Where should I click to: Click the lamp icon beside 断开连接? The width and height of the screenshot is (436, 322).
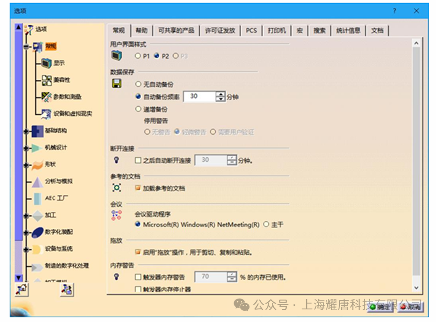click(117, 160)
